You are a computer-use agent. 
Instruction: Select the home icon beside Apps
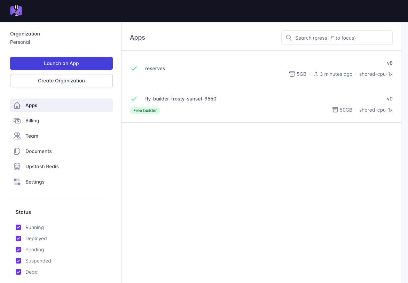17,105
